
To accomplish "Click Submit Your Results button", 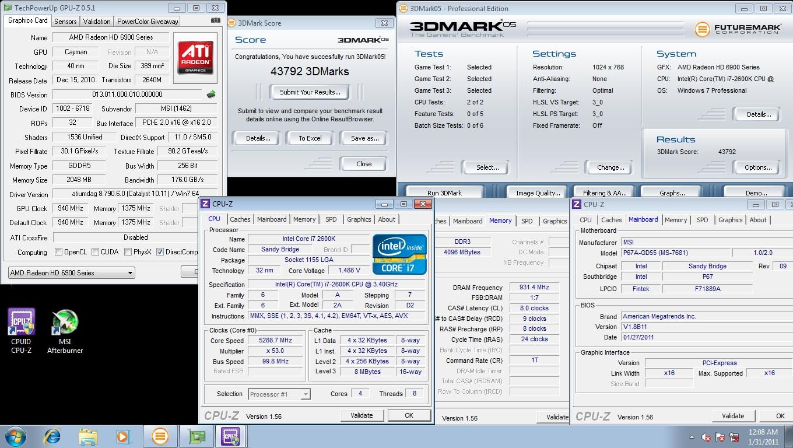I will tap(310, 92).
